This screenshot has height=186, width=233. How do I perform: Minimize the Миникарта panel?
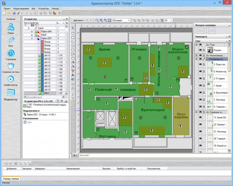click(227, 37)
